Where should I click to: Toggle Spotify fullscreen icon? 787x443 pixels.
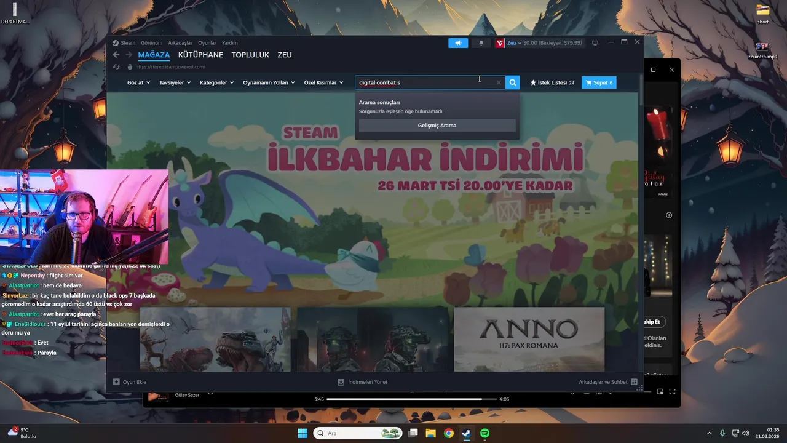point(672,392)
